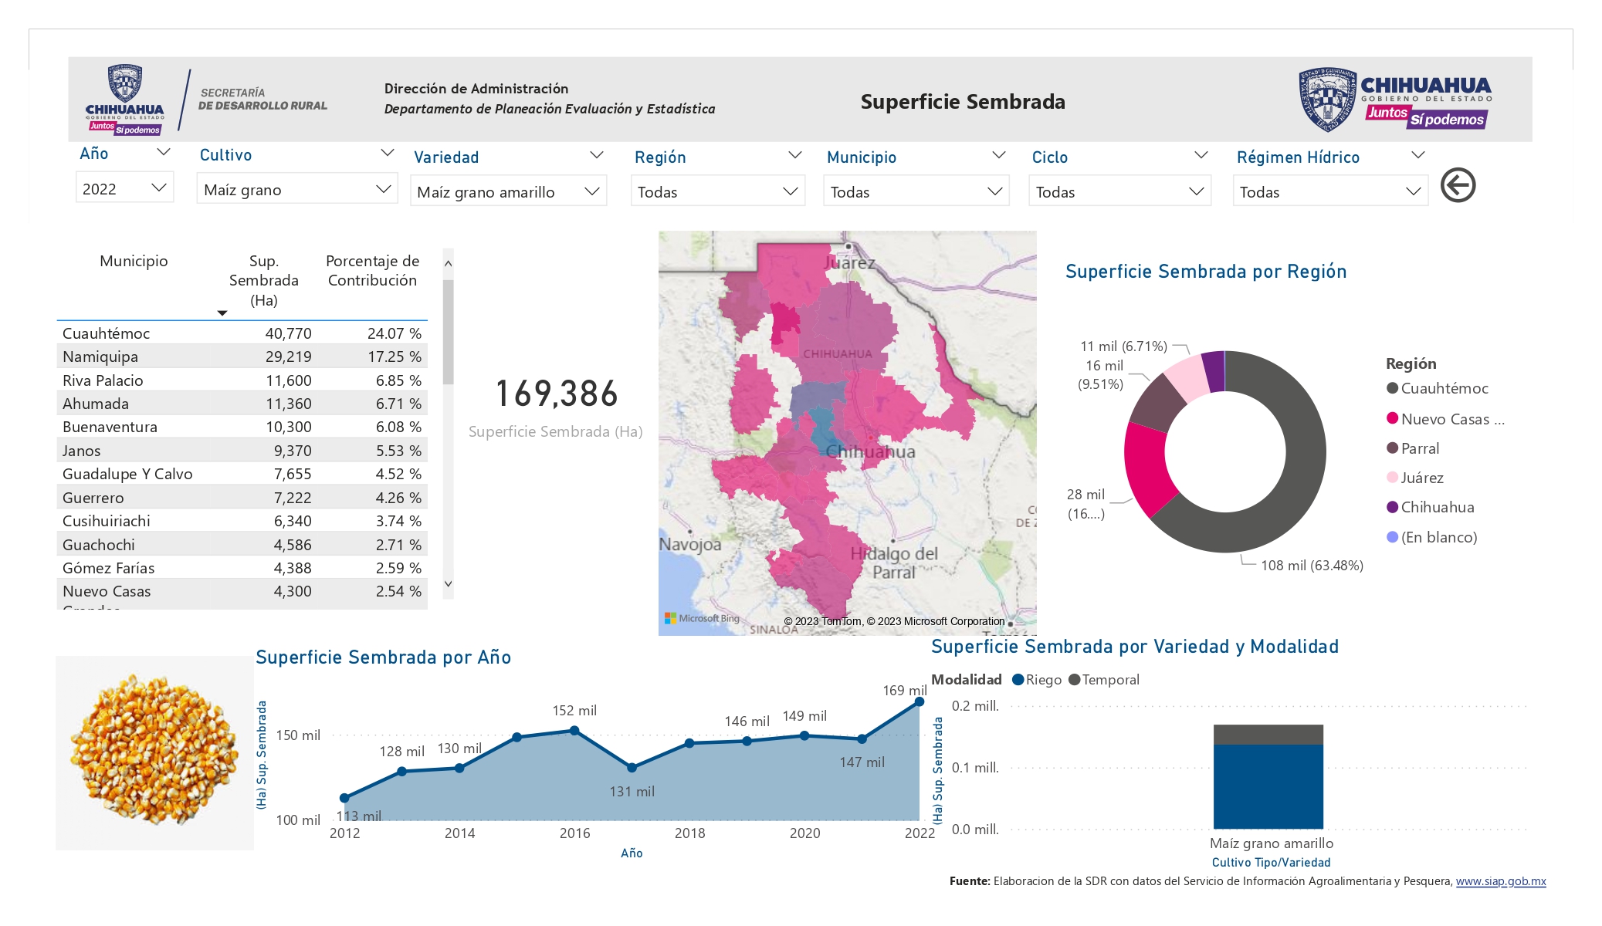Click the Riego blue bar segment

click(1268, 786)
